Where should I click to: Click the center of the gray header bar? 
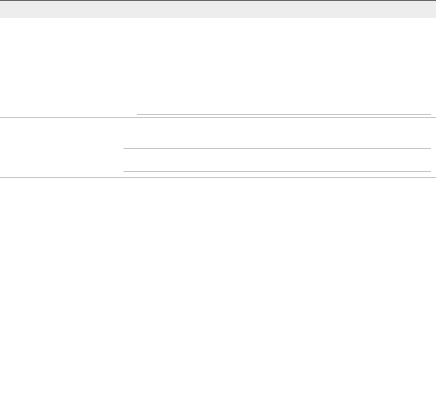(218, 9)
